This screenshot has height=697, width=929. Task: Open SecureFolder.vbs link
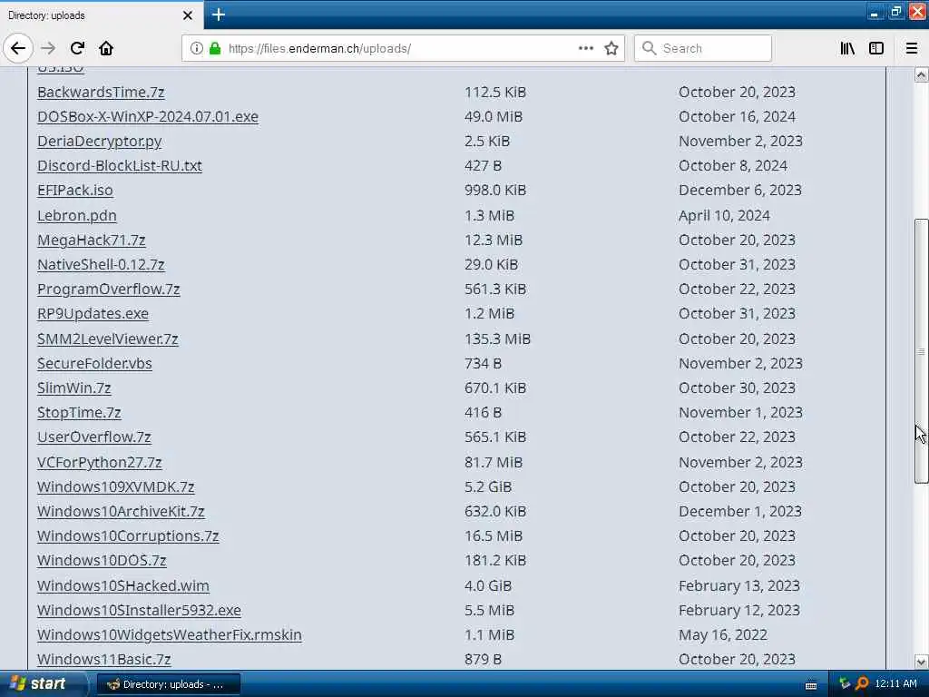click(x=94, y=363)
